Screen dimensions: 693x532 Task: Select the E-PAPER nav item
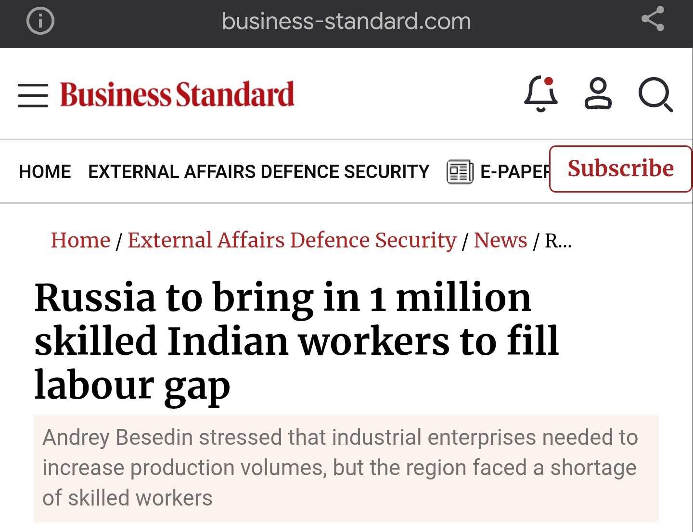(515, 172)
